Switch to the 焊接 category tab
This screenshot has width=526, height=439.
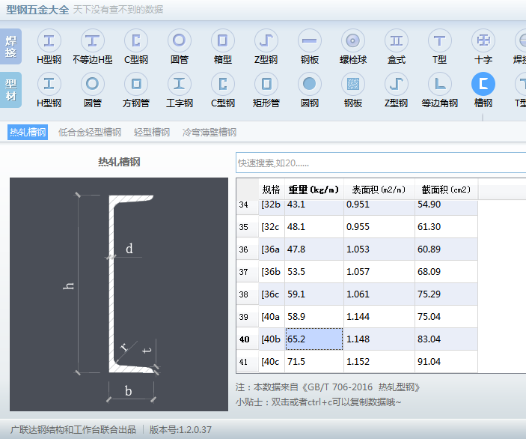coord(10,46)
